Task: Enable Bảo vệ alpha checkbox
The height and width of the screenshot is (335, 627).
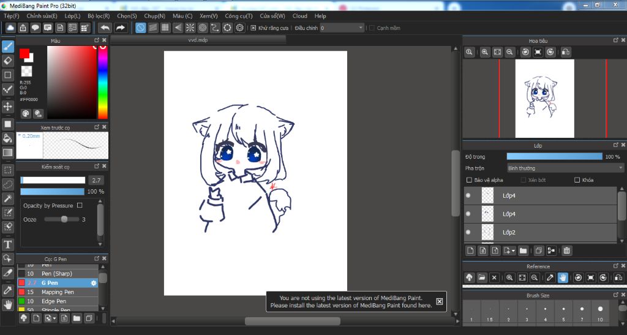Action: click(x=469, y=180)
